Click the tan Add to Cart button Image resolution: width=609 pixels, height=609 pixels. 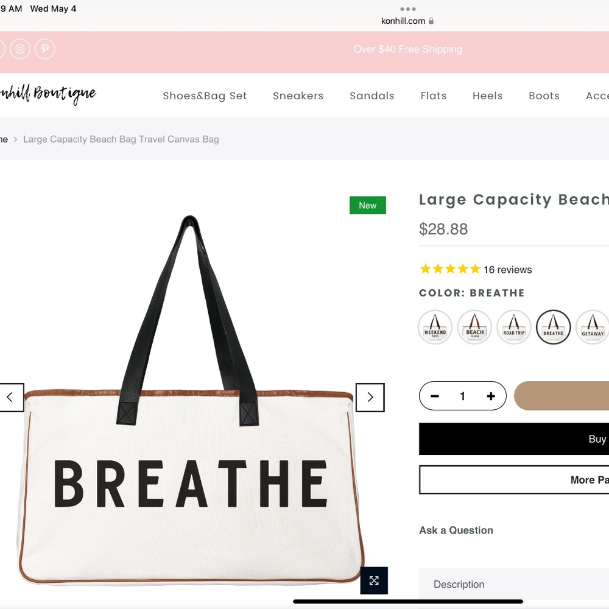(x=561, y=396)
